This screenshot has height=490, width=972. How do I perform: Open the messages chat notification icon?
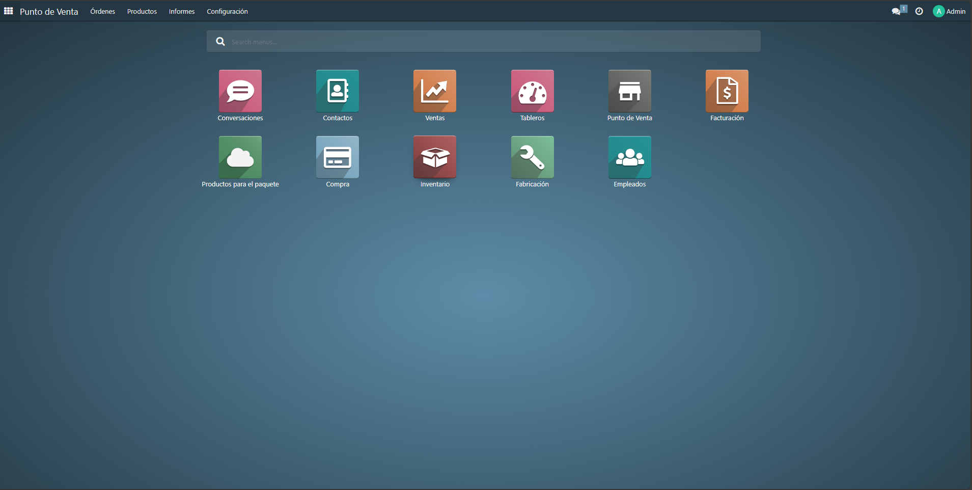(897, 11)
